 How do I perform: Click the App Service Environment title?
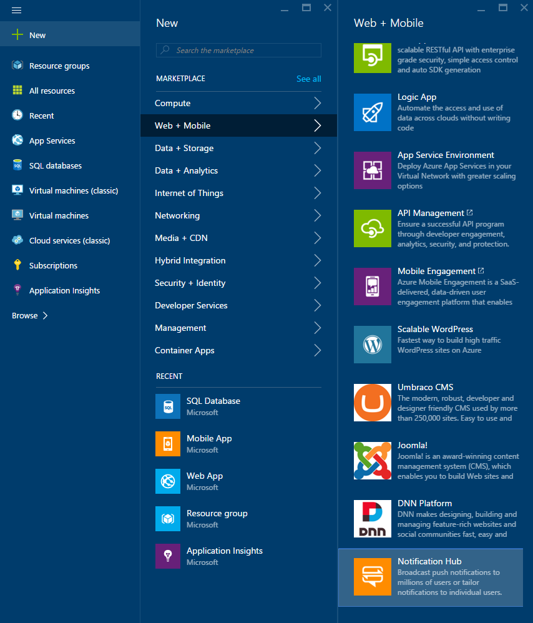[446, 155]
